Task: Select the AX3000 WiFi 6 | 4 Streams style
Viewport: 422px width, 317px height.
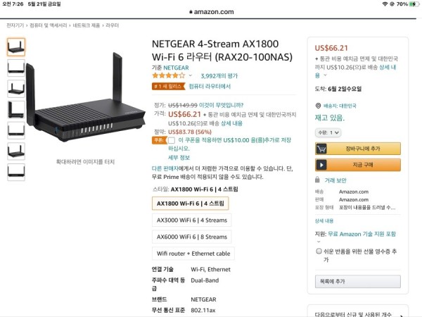Action: point(191,220)
